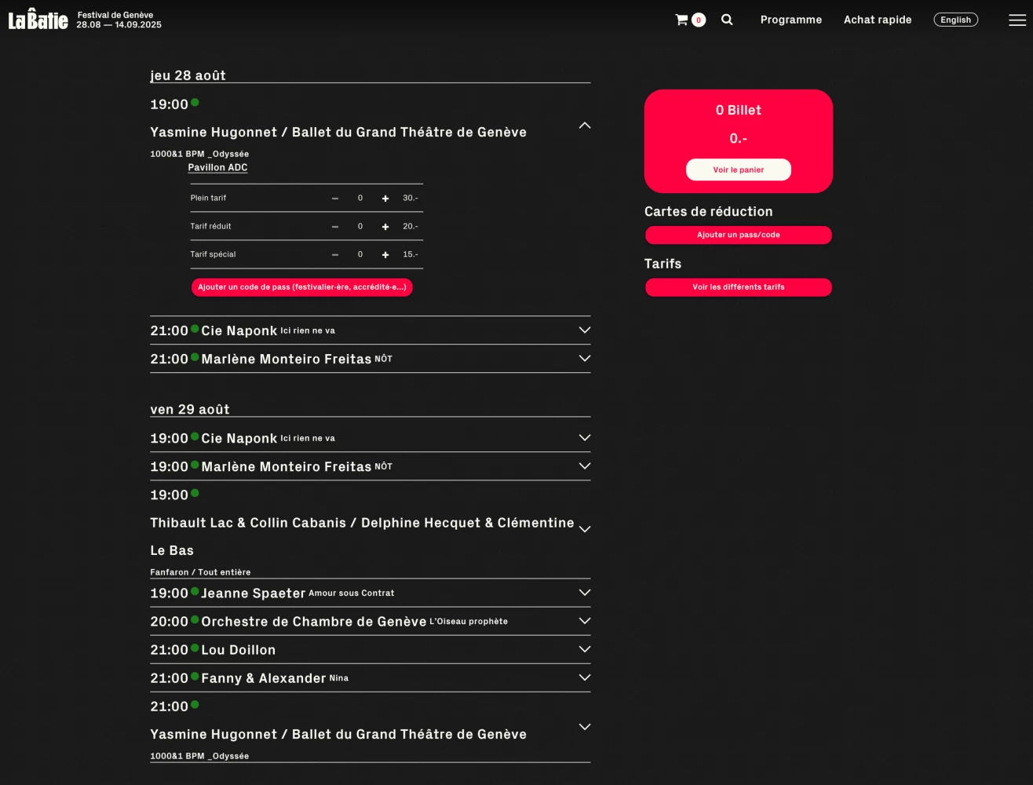Image resolution: width=1033 pixels, height=785 pixels.
Task: Open the shopping cart icon
Action: click(x=682, y=20)
